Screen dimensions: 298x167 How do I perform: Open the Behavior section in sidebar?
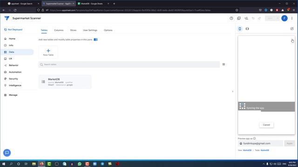[x=14, y=65]
